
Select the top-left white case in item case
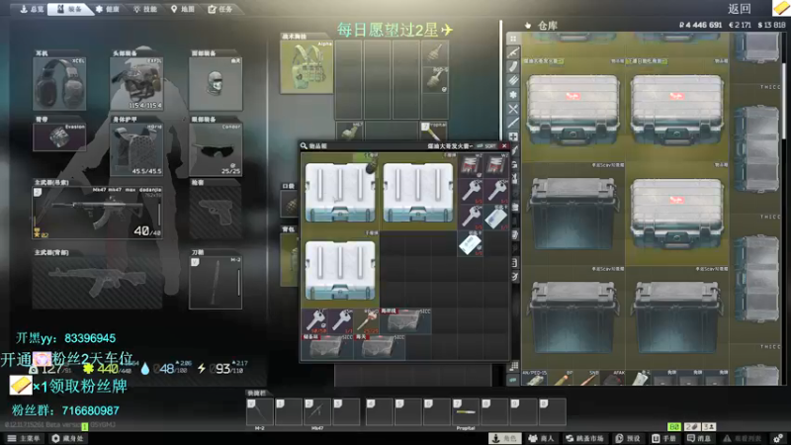point(340,192)
